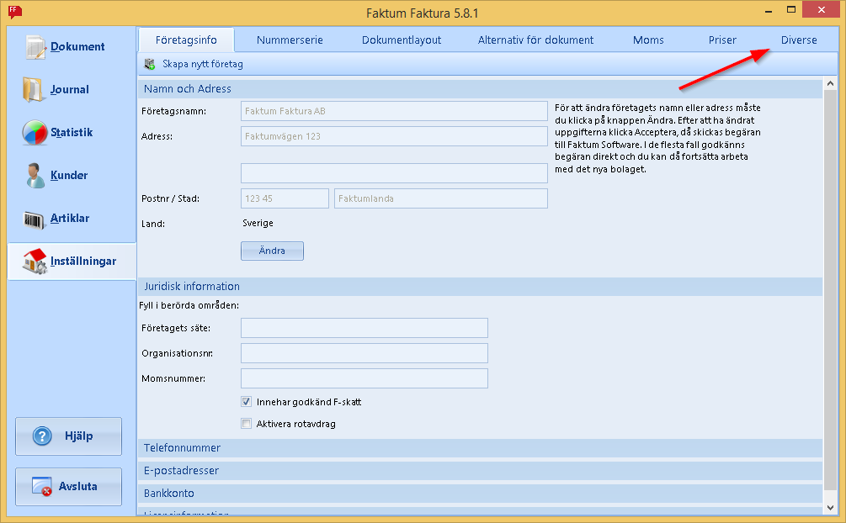Click the Hjälp button label
This screenshot has height=523, width=846.
pyautogui.click(x=79, y=436)
